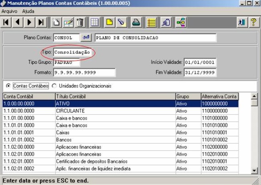
Task: Click the PLANO DE CONSOLIDACAO description field
Action: point(156,38)
